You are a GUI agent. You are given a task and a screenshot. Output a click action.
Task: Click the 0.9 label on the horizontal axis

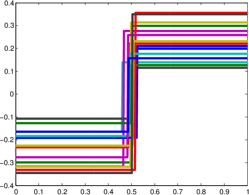(x=224, y=192)
